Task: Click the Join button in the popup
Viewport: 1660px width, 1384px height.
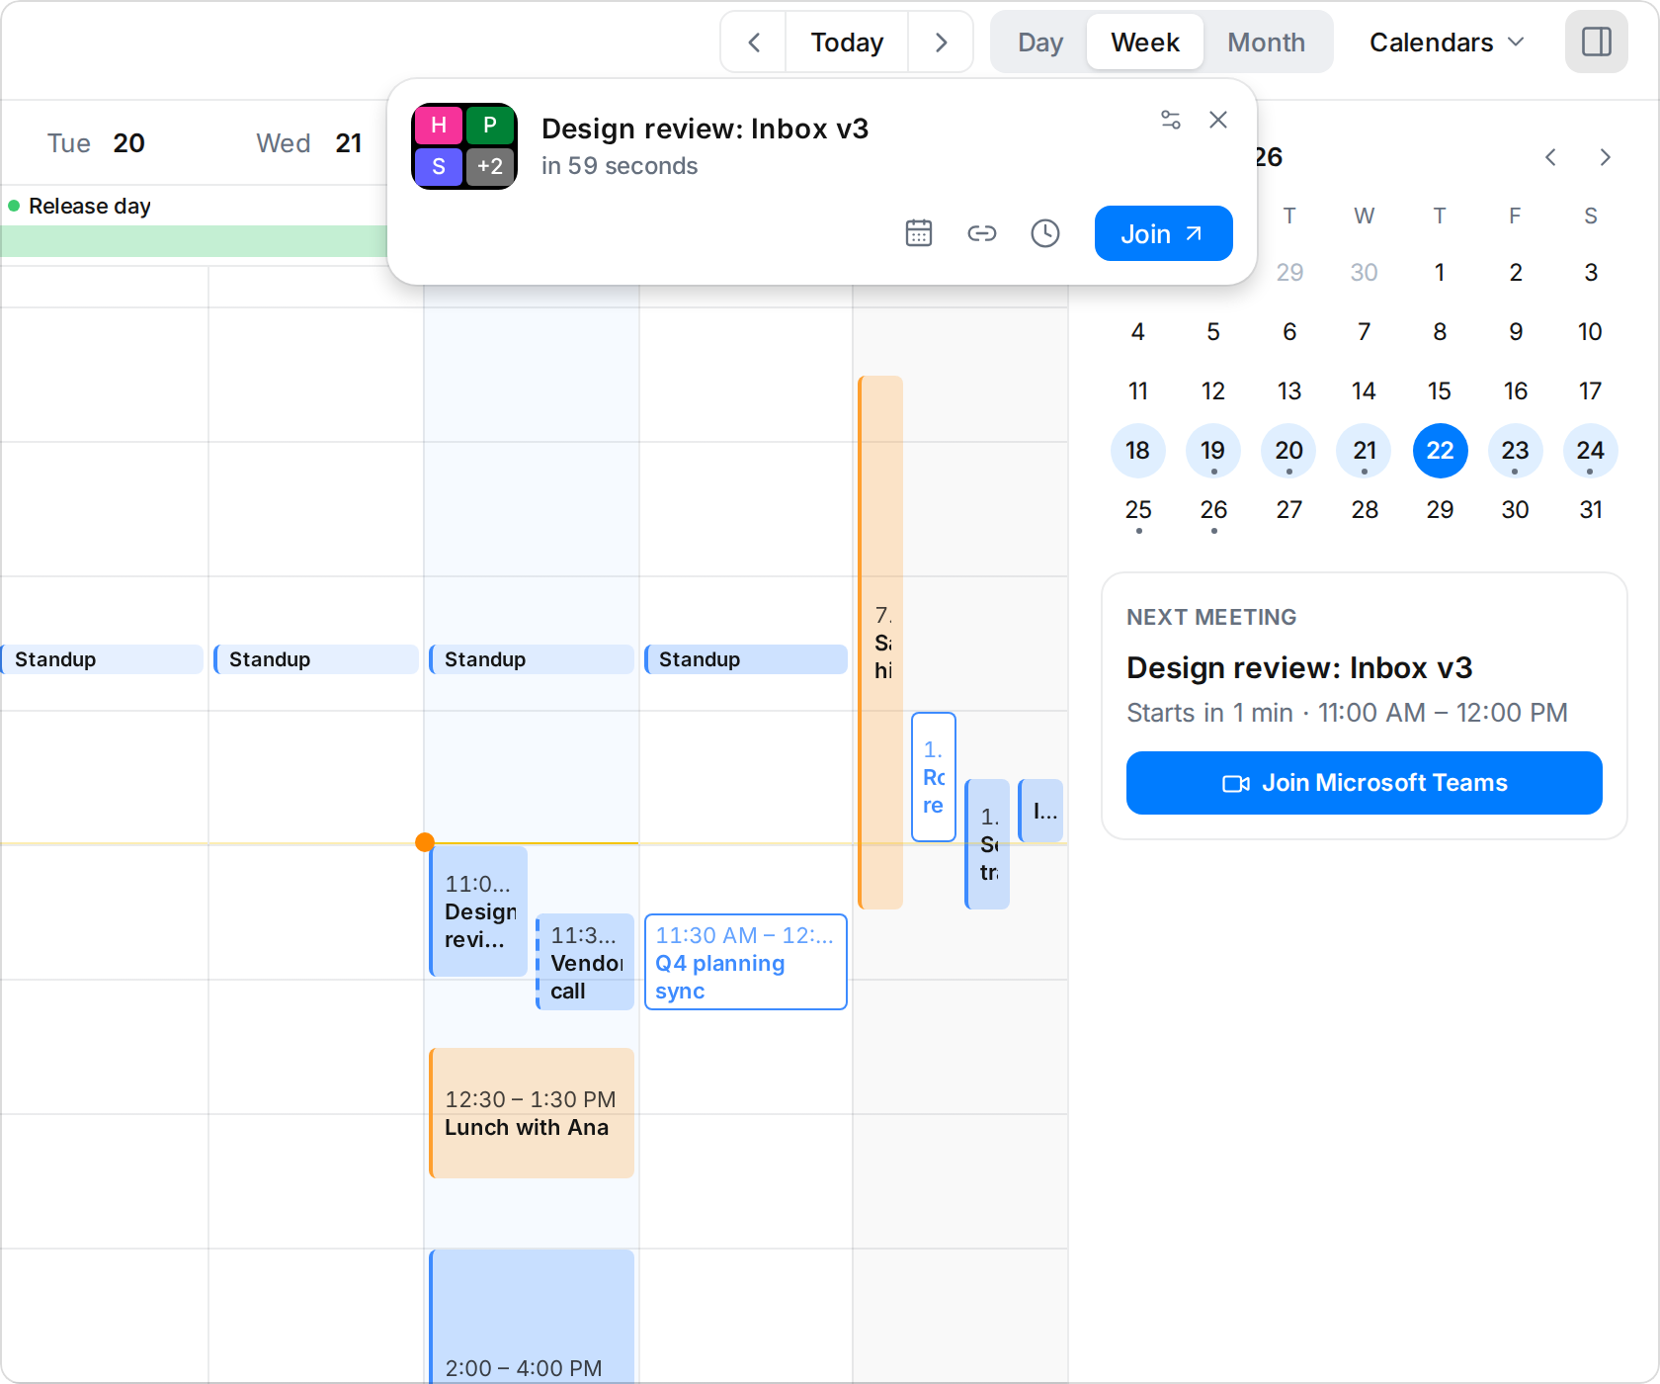Action: (1163, 233)
